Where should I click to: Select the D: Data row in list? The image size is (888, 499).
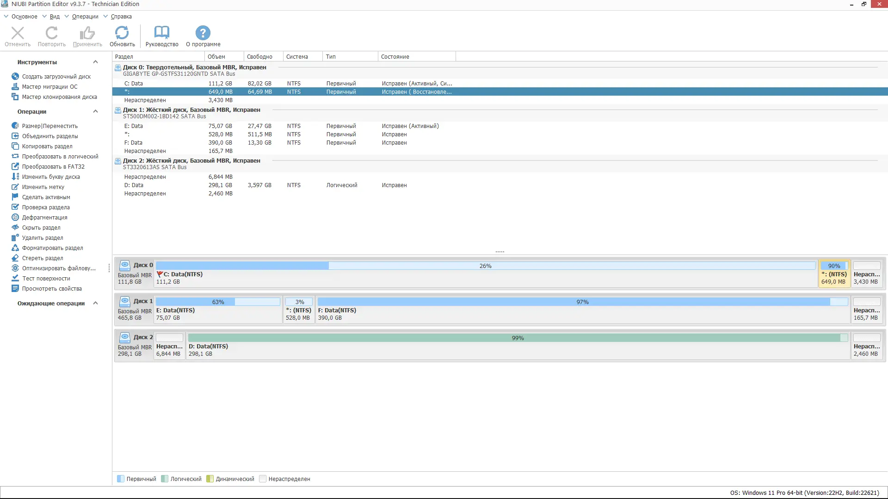(134, 185)
